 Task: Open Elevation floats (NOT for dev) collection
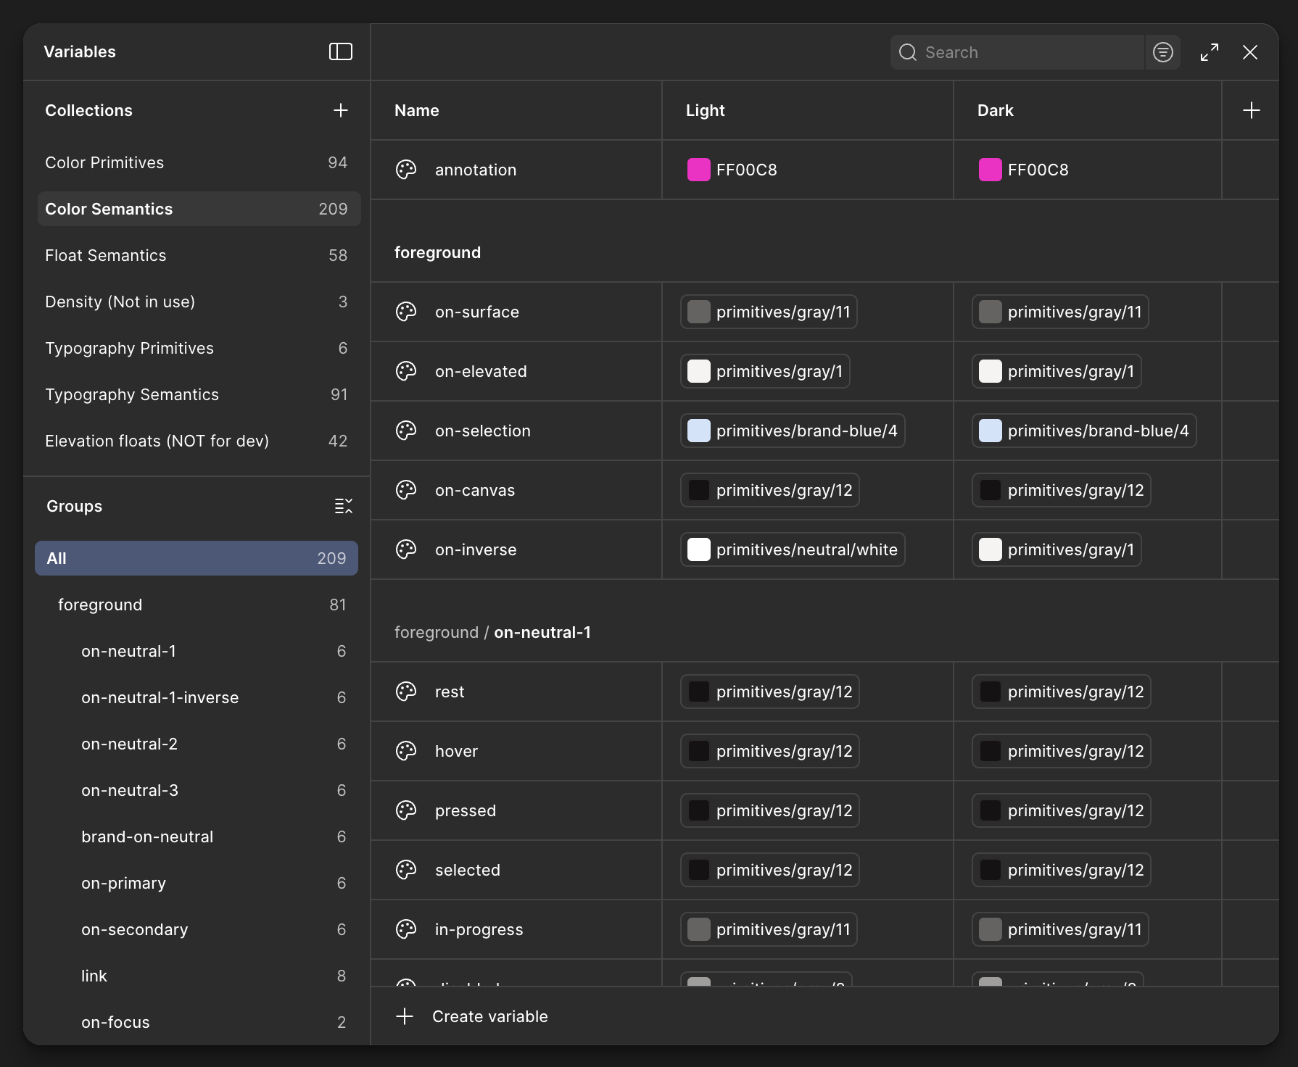click(199, 441)
